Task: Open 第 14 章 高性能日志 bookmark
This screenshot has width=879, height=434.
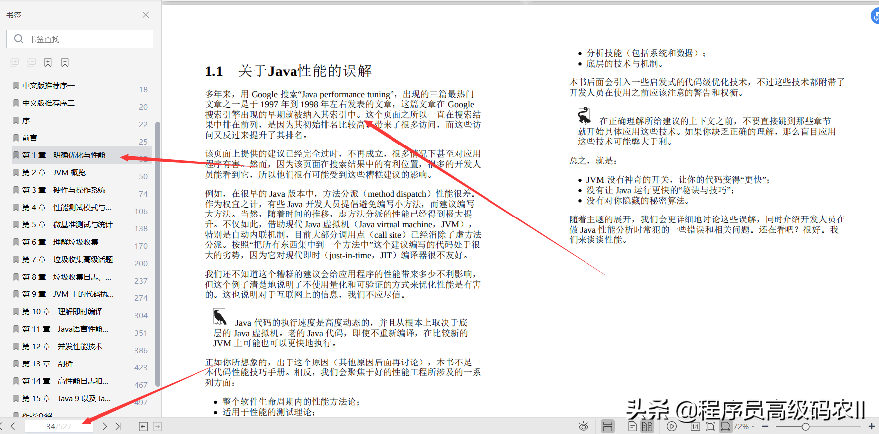Action: coord(65,381)
